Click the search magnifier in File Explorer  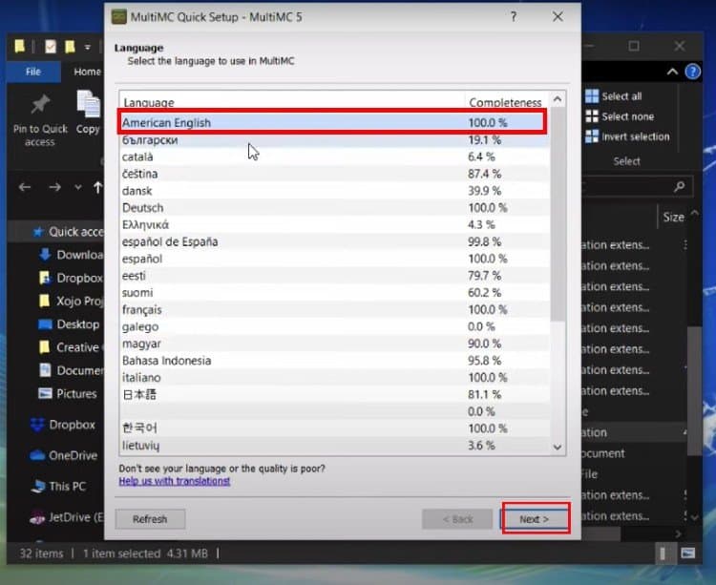pyautogui.click(x=680, y=187)
